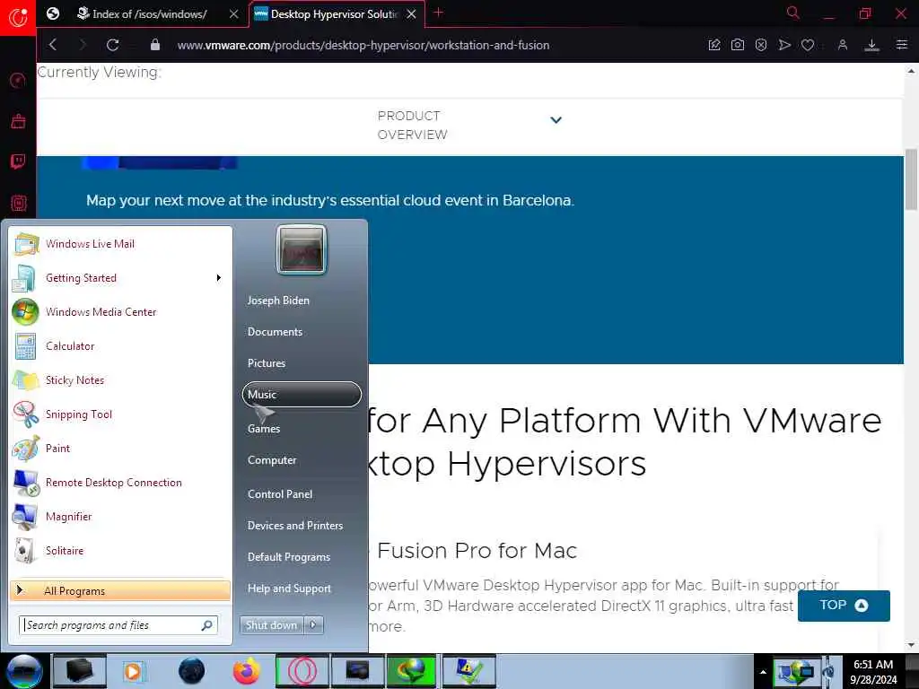
Task: Click the Windows Start orb
Action: [x=24, y=671]
